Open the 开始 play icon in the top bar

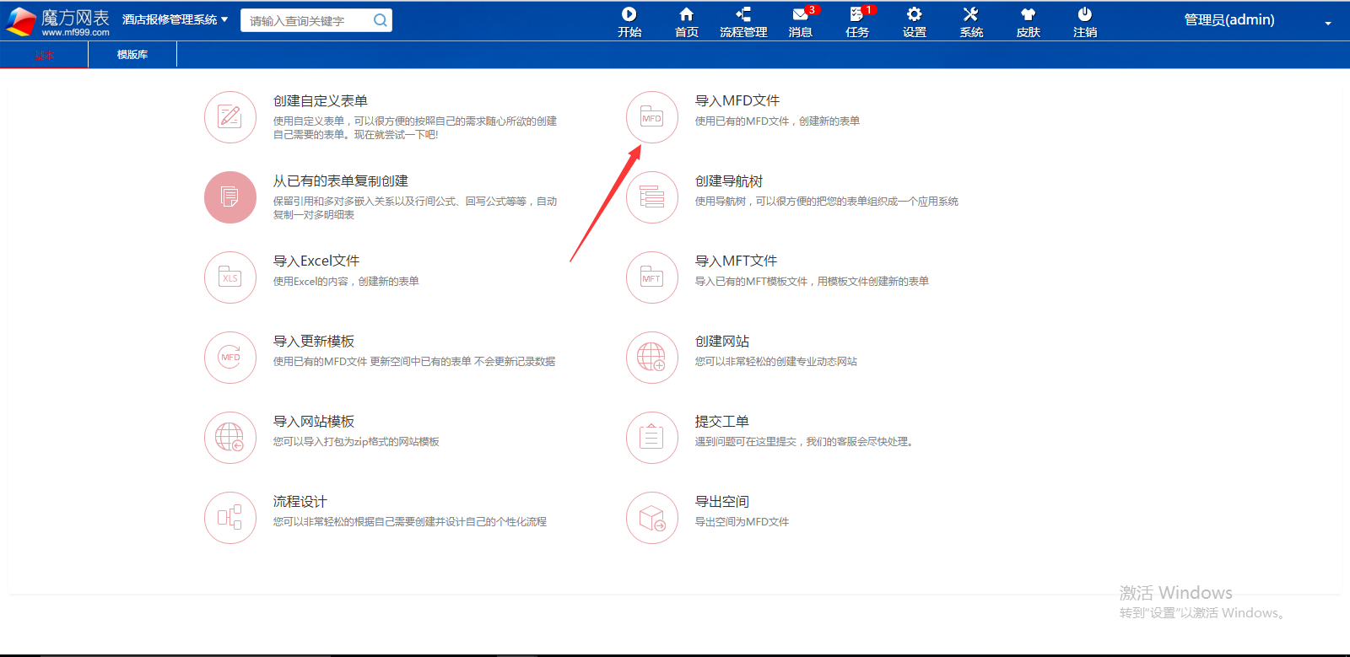(629, 14)
